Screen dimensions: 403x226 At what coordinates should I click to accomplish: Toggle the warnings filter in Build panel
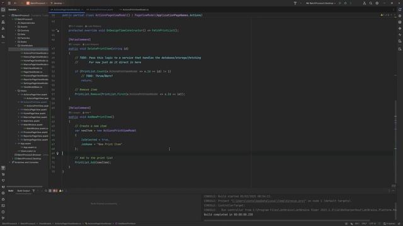(61, 191)
